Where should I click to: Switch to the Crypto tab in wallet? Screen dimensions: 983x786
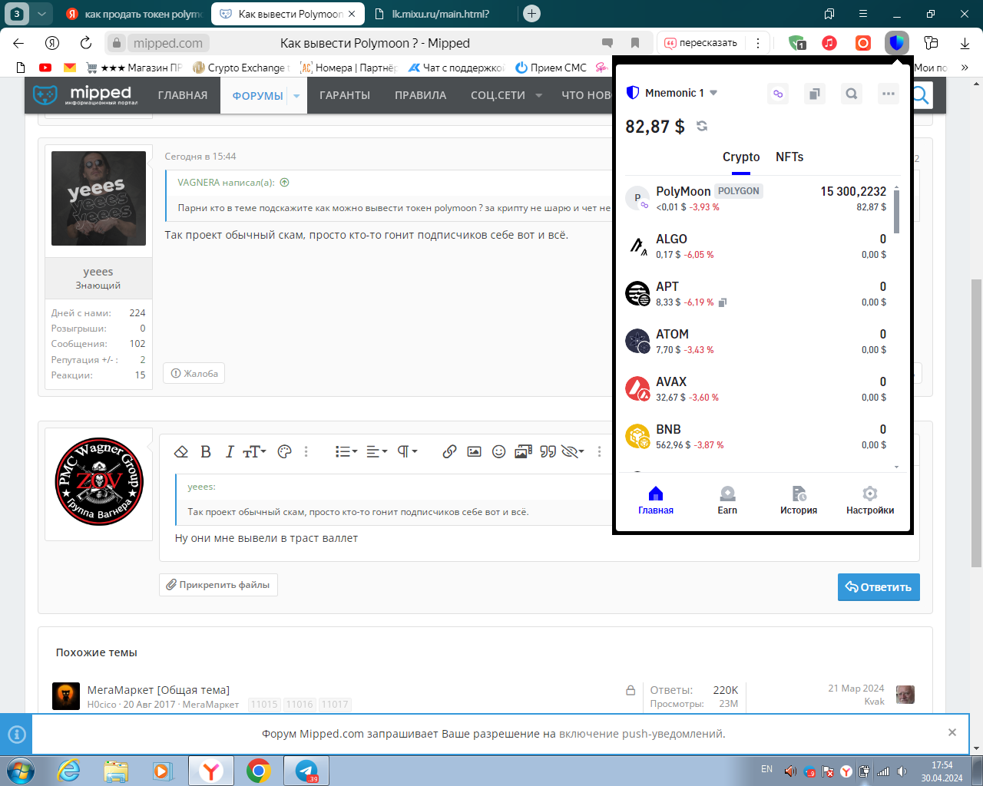tap(741, 157)
